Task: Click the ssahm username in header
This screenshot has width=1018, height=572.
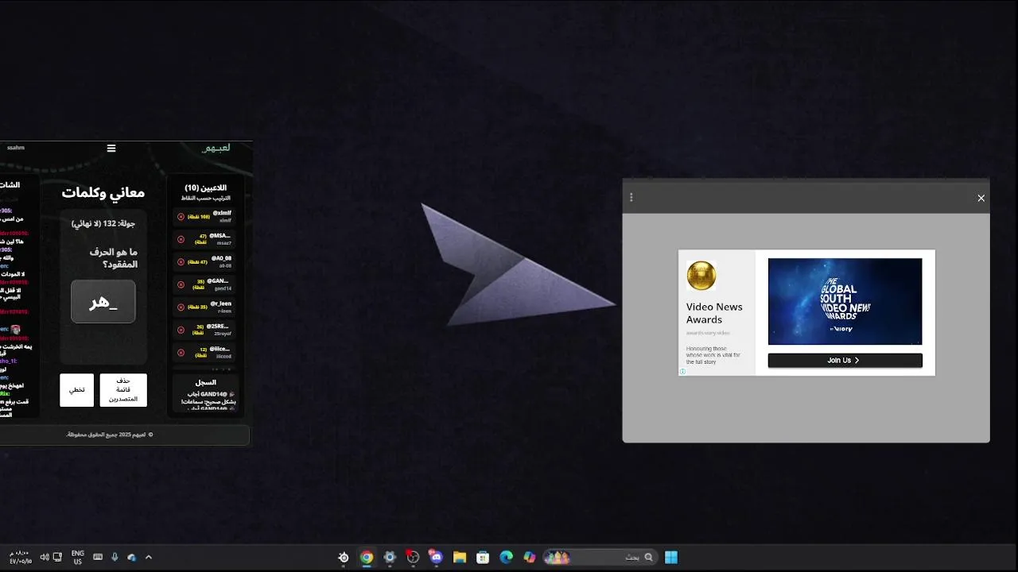Action: click(x=16, y=148)
